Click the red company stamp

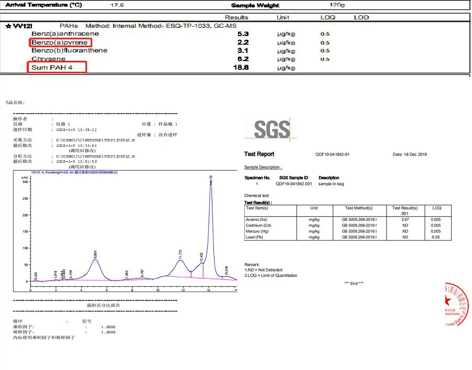457,304
